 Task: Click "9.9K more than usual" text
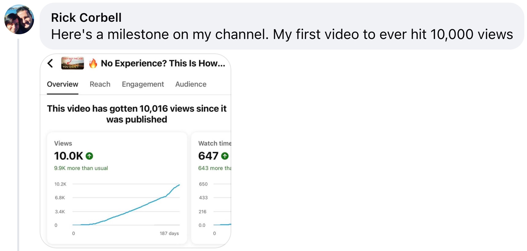click(x=81, y=168)
